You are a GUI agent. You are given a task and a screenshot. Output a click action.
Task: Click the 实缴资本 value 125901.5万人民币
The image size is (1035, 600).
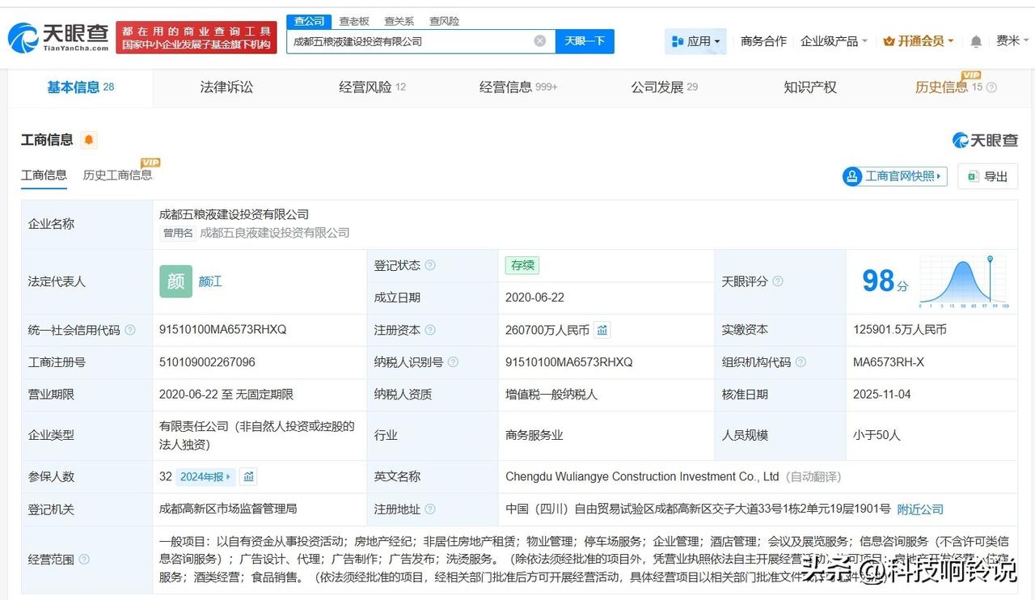(900, 330)
